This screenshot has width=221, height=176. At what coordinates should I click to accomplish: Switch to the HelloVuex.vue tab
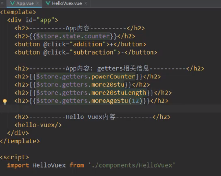(x=67, y=3)
